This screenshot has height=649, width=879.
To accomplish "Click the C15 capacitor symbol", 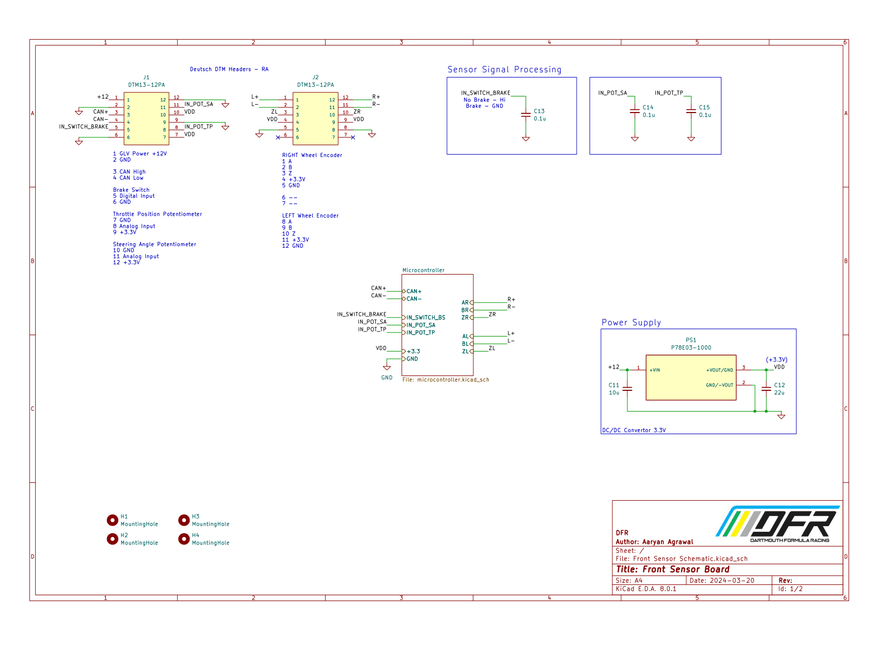I will point(691,111).
